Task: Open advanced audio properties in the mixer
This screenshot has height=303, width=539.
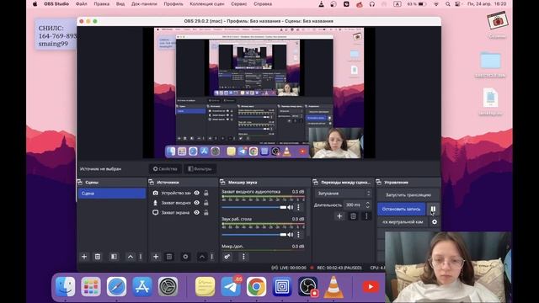Action: [x=227, y=257]
